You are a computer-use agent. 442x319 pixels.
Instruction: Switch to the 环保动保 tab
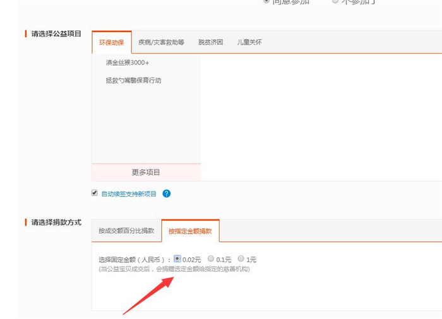(112, 42)
